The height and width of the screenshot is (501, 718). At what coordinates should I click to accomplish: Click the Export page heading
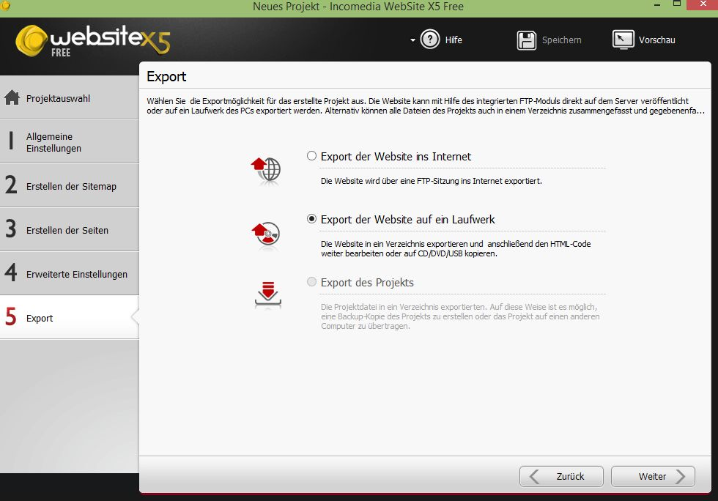tap(166, 76)
